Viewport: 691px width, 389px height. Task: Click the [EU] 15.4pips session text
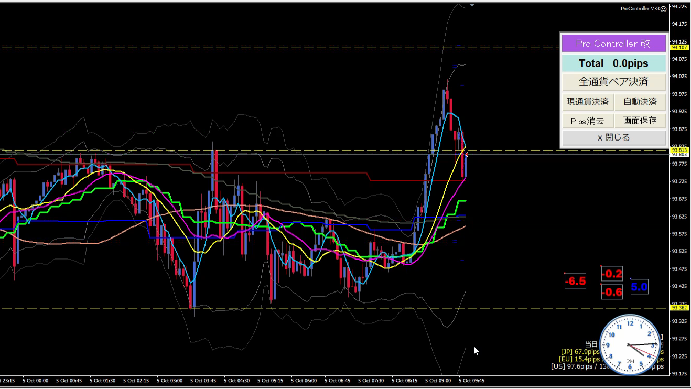[x=580, y=359]
